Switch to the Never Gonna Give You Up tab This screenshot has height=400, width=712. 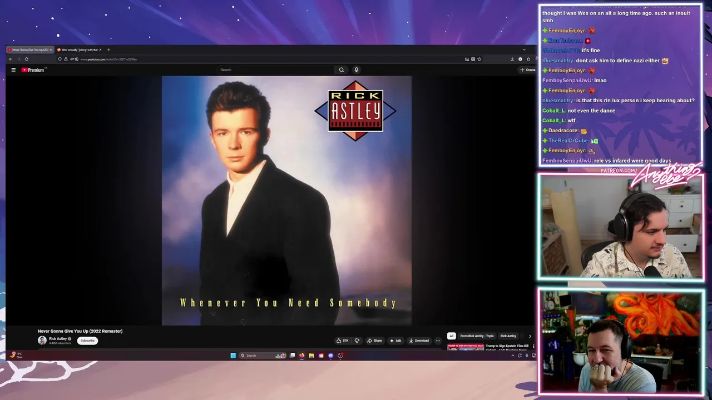(x=30, y=49)
